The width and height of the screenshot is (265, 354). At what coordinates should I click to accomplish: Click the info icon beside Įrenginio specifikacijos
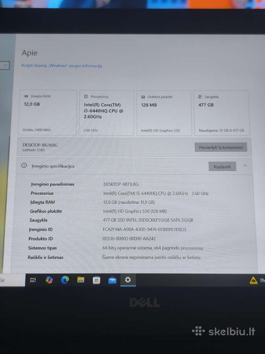(24, 166)
